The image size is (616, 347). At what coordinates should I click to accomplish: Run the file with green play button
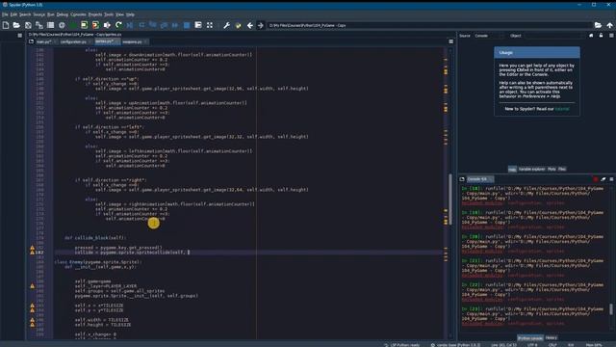(73, 25)
